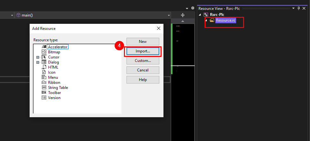Screen dimensions: 310x141
Task: Expand the Cursor tree node
Action: pos(38,57)
